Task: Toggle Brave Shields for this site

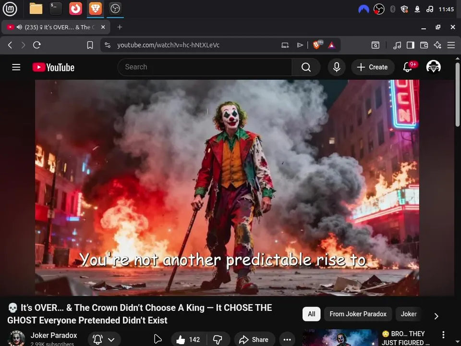Action: 317,45
